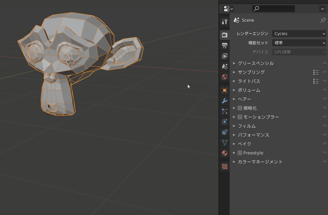Expand the ヘアー panel
Viewport: 328px width, 215px height.
tap(234, 99)
